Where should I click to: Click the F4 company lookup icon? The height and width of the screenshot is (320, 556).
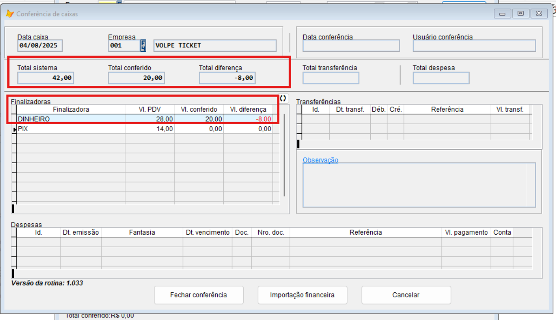[x=143, y=45]
